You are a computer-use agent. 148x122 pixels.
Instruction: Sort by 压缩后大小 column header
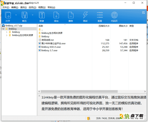coord(104,26)
